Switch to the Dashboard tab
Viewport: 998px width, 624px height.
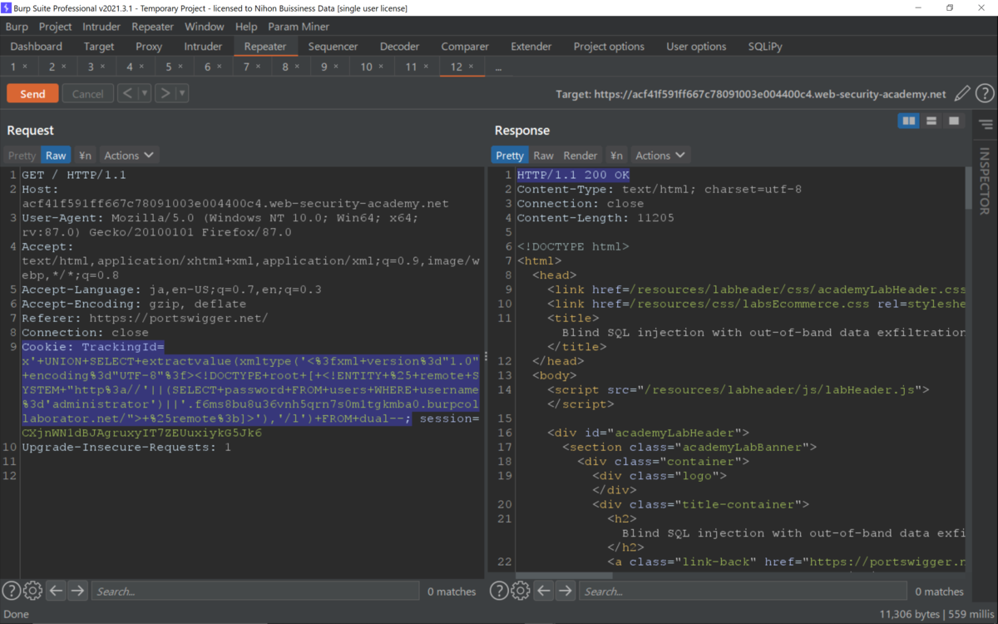click(x=37, y=47)
